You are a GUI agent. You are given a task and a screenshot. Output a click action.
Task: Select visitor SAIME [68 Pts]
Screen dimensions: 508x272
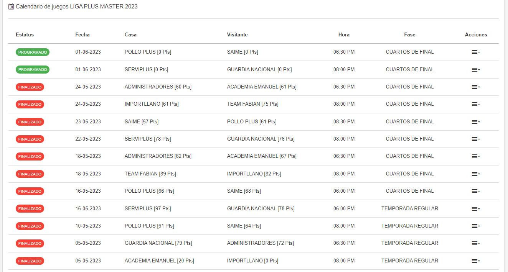pos(244,191)
